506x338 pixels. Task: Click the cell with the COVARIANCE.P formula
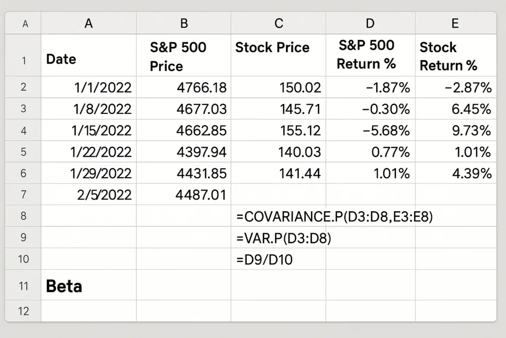[278, 216]
